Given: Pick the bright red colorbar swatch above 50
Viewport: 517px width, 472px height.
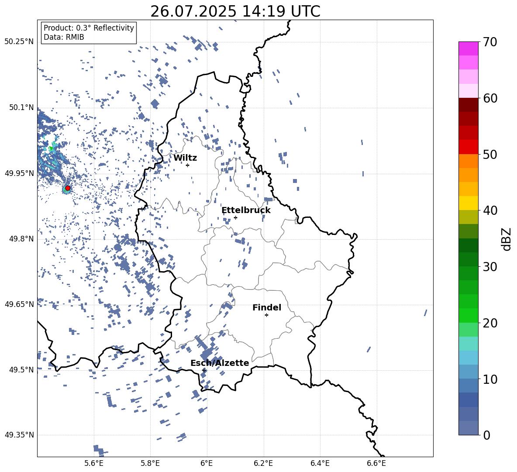Looking at the screenshot, I should pyautogui.click(x=469, y=147).
